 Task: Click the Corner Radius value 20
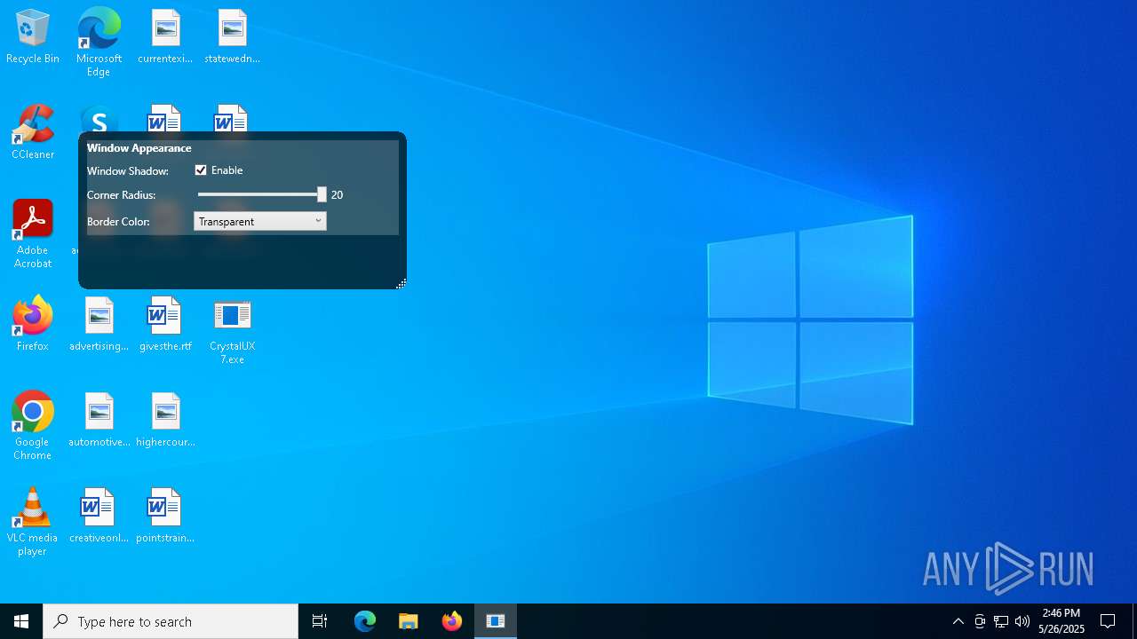pos(337,194)
